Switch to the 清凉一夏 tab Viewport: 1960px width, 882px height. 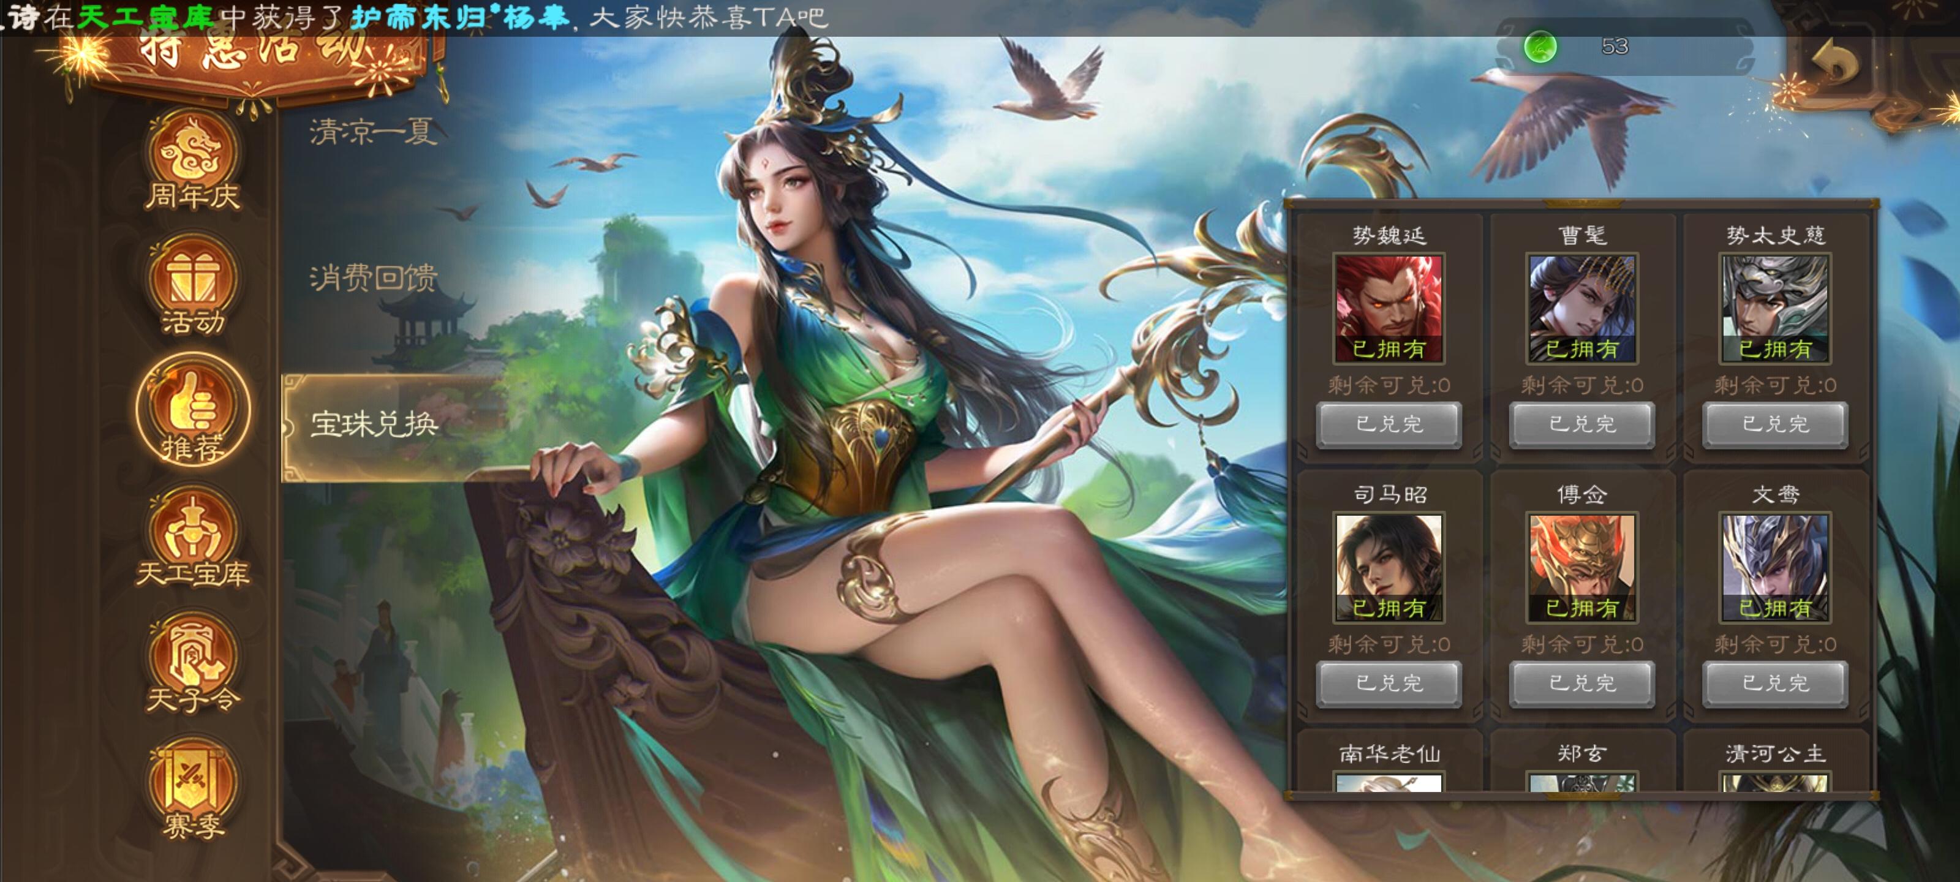pos(374,132)
